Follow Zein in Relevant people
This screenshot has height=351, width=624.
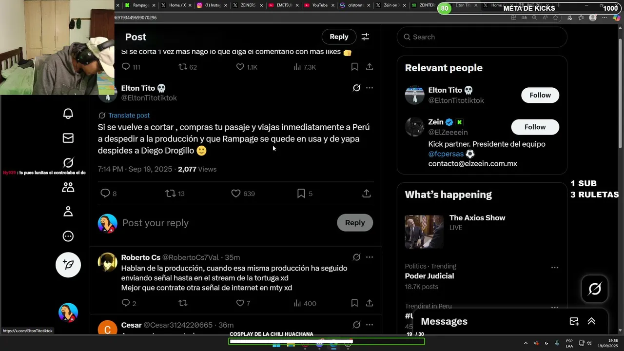(535, 127)
